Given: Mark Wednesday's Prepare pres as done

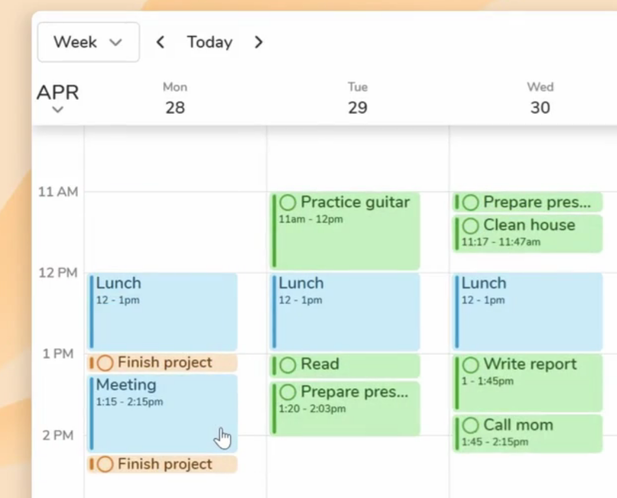Looking at the screenshot, I should tap(470, 202).
